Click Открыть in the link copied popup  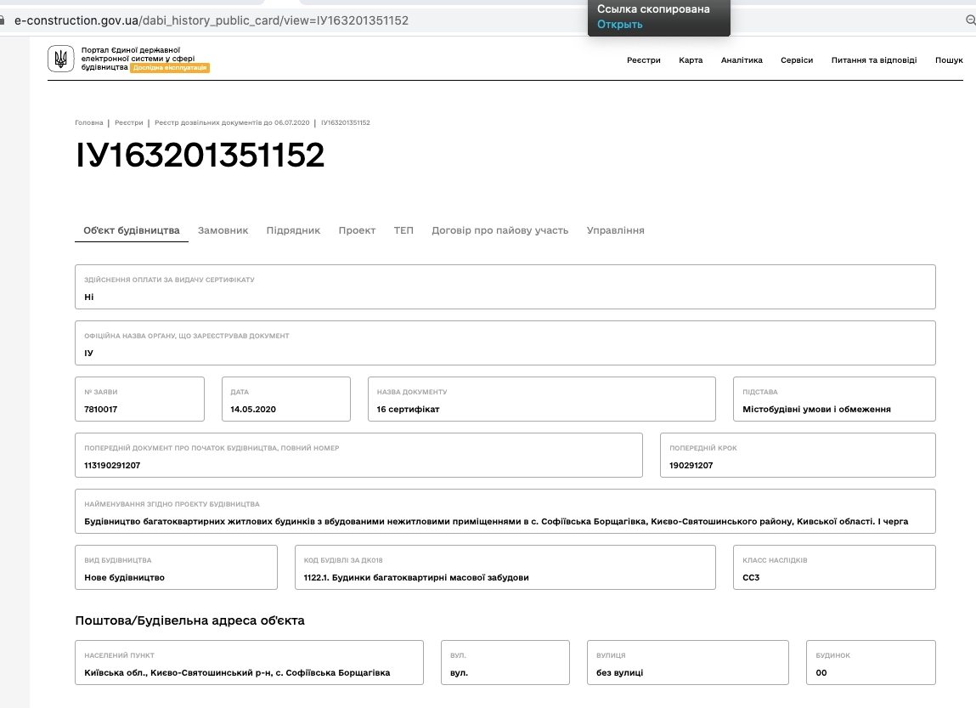(619, 25)
